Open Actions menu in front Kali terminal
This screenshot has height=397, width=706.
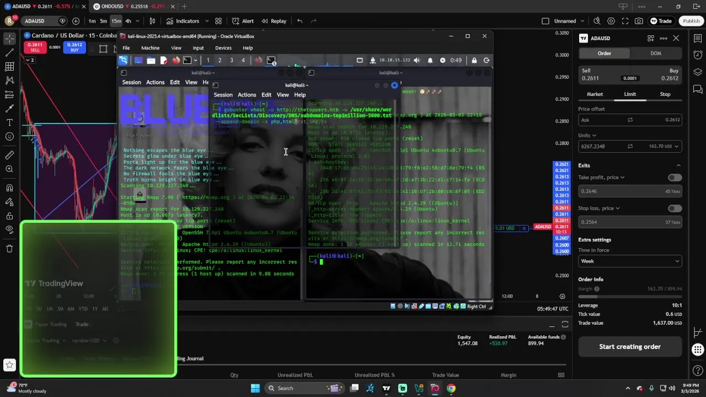click(x=247, y=95)
